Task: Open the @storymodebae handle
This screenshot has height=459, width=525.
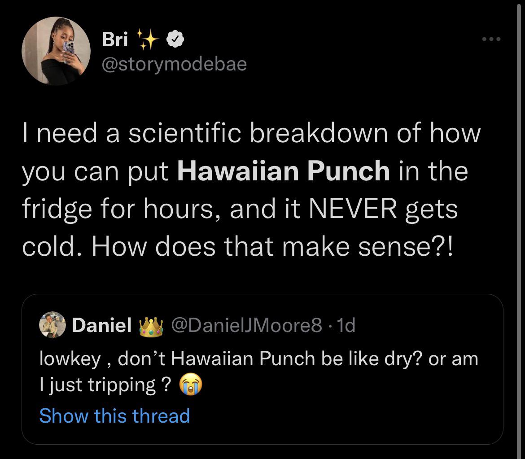Action: click(x=174, y=64)
